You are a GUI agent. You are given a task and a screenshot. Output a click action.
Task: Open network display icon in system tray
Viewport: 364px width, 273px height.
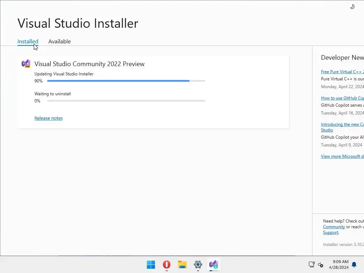(x=311, y=264)
